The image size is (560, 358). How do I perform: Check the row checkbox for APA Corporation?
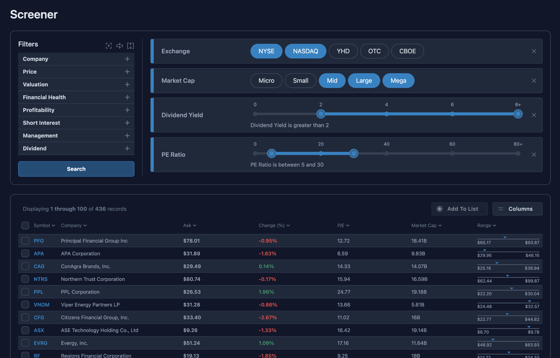pyautogui.click(x=25, y=253)
